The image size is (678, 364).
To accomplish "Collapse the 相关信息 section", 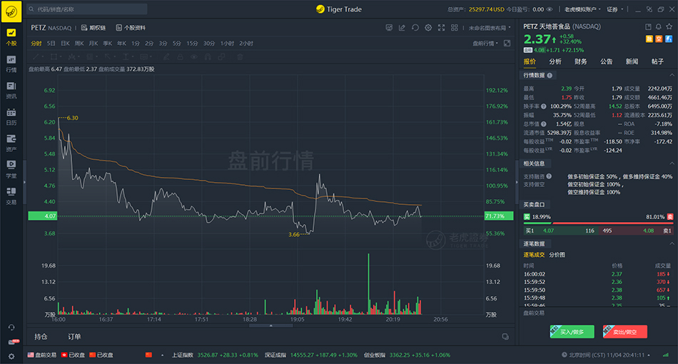I will 672,163.
